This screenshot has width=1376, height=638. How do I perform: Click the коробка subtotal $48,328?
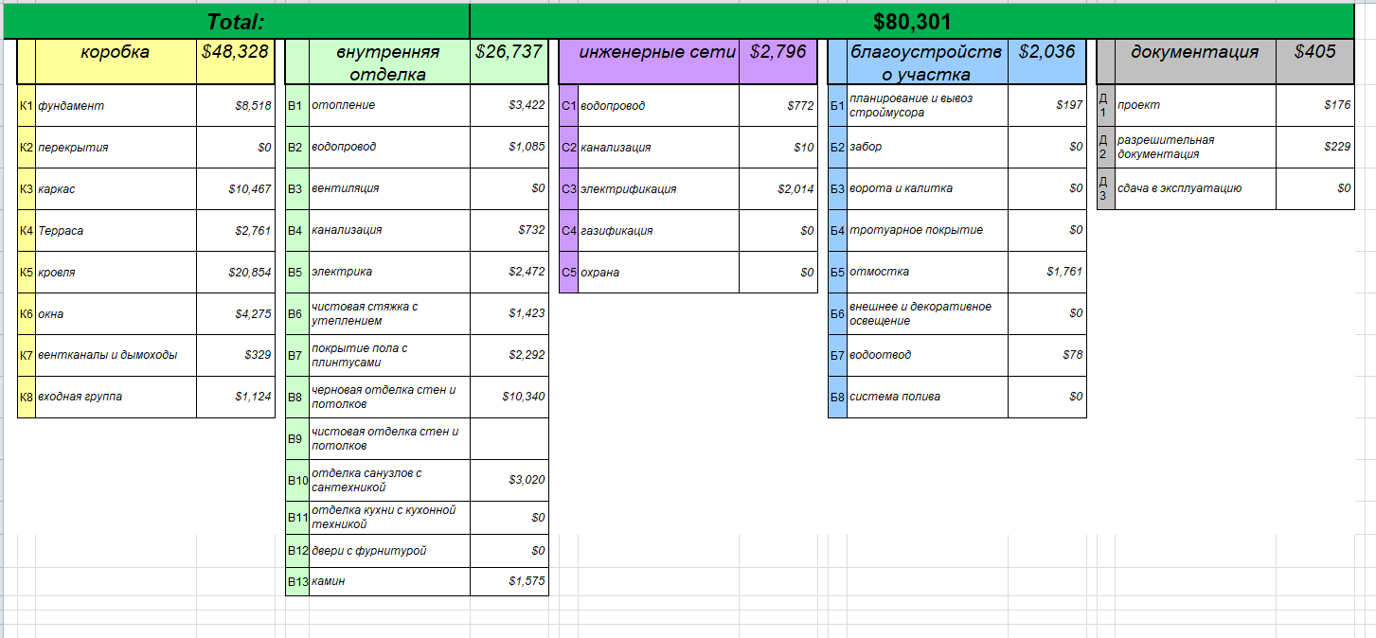pos(236,62)
